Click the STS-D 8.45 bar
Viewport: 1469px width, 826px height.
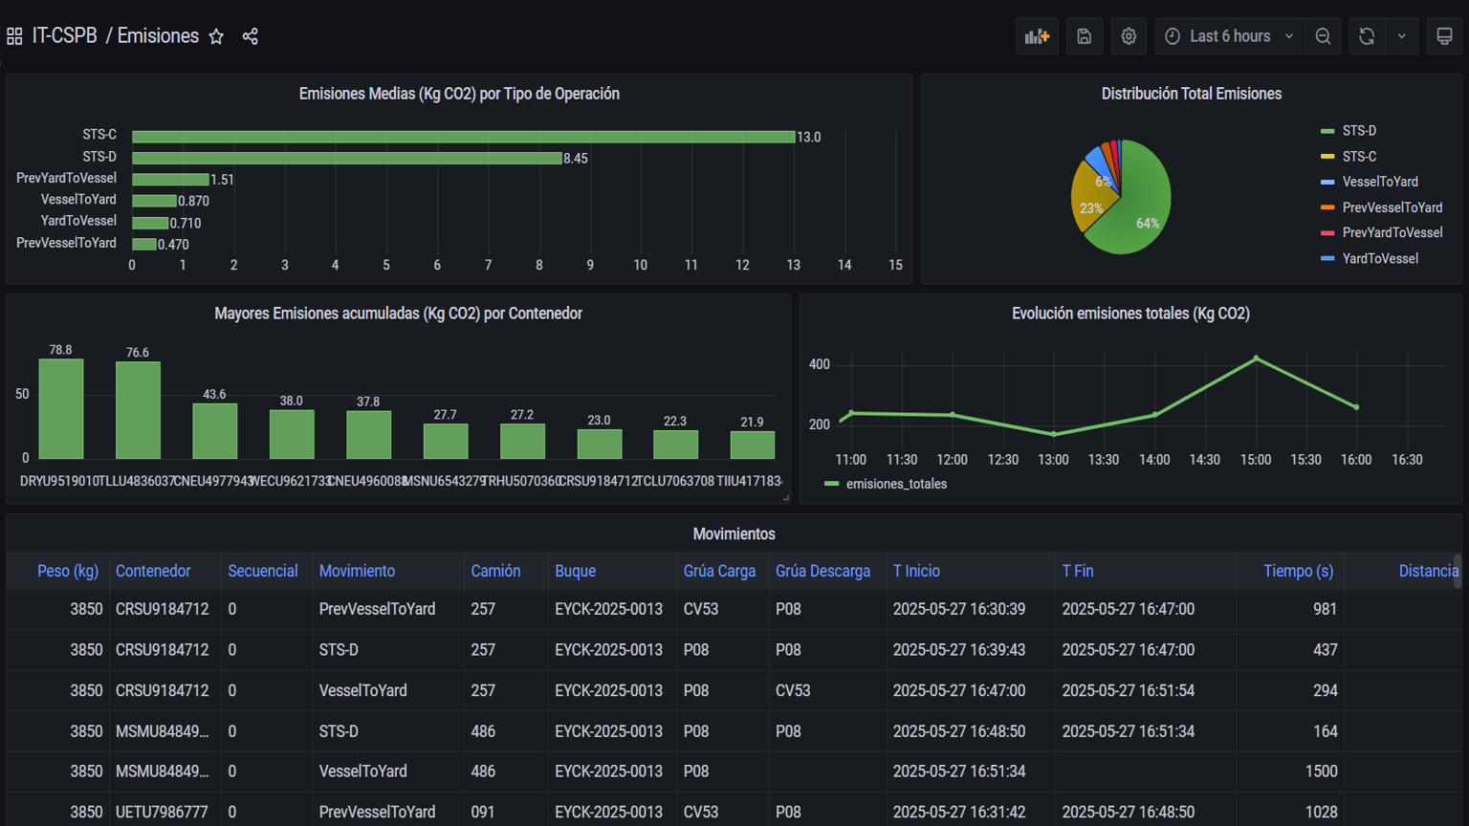click(347, 159)
